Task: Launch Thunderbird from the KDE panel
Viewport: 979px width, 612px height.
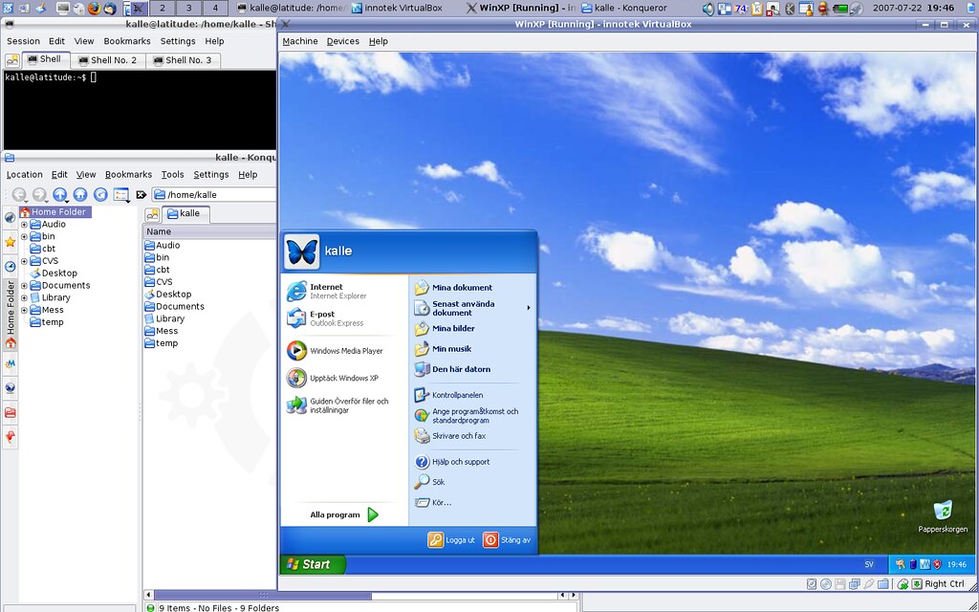Action: click(x=110, y=8)
